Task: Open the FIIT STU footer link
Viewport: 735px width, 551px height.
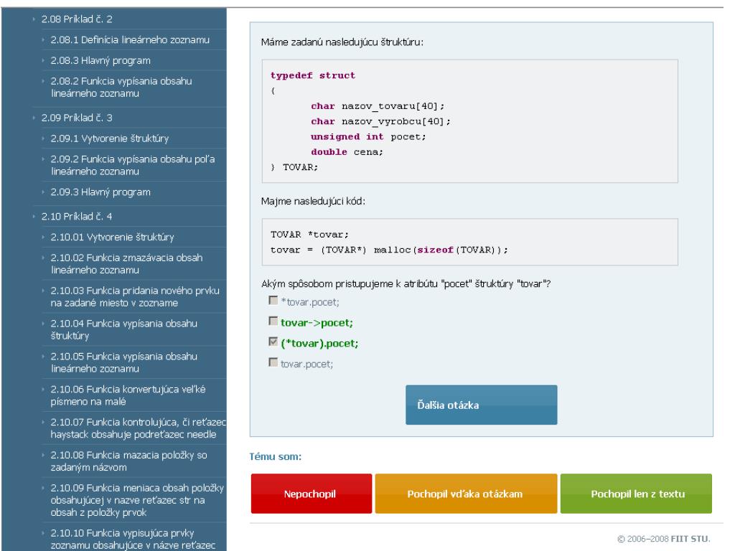Action: pos(690,539)
